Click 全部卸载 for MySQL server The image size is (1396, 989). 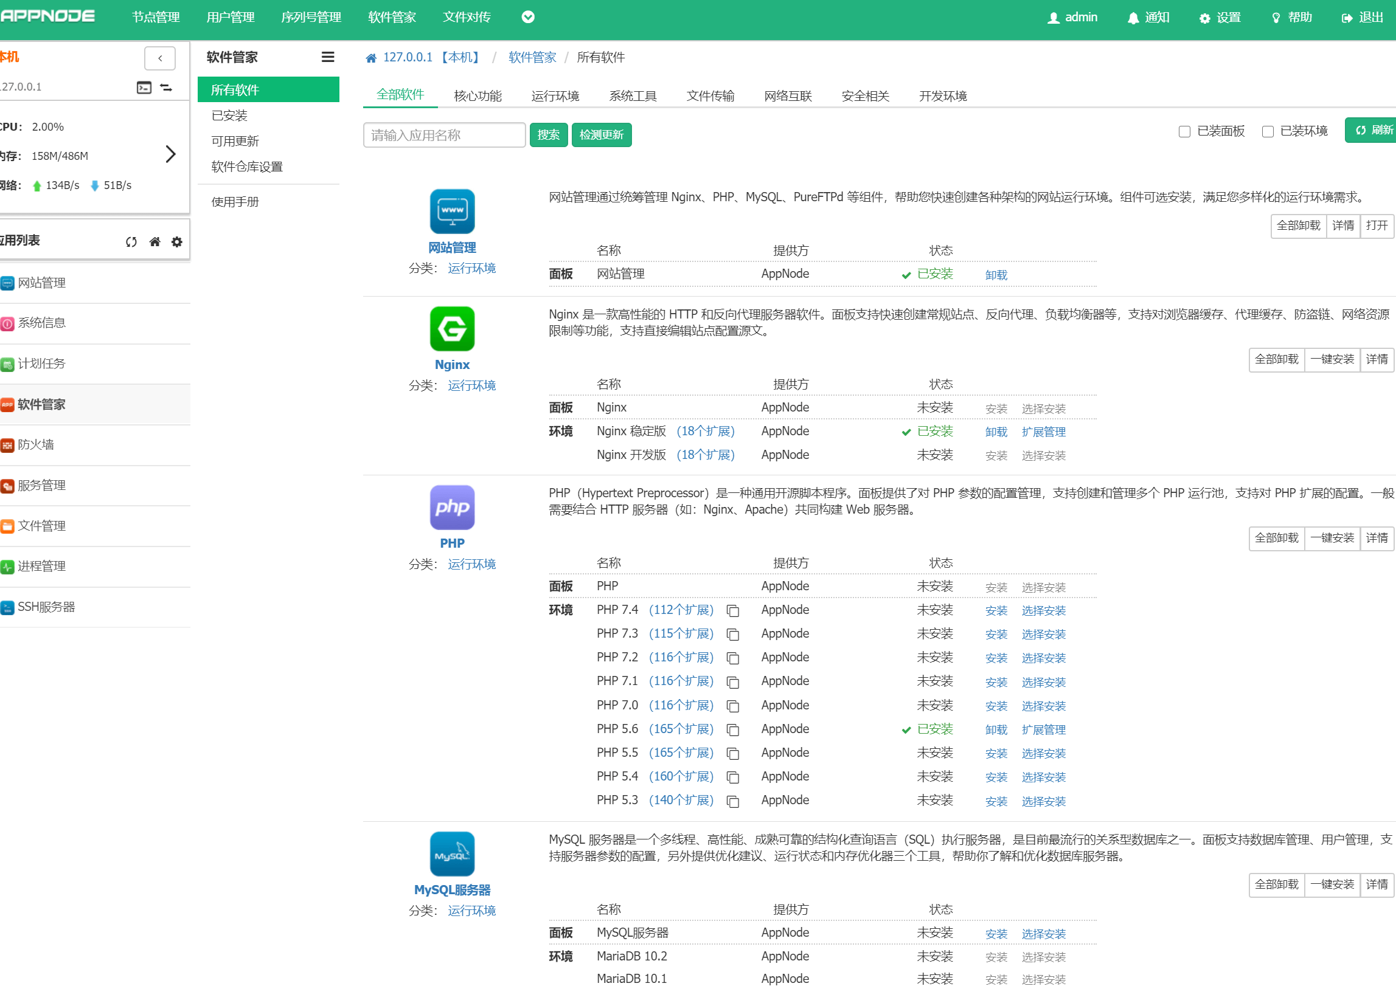[1277, 885]
